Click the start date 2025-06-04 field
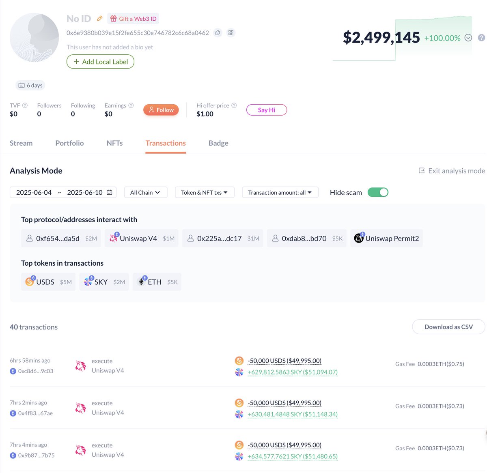Viewport: 487px width, 473px height. [34, 192]
